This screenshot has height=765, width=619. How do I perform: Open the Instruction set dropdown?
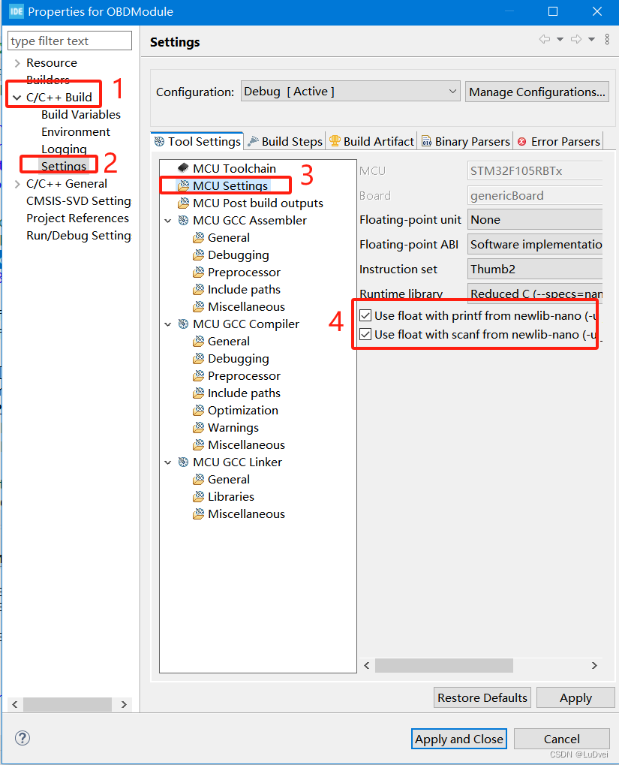pos(535,269)
